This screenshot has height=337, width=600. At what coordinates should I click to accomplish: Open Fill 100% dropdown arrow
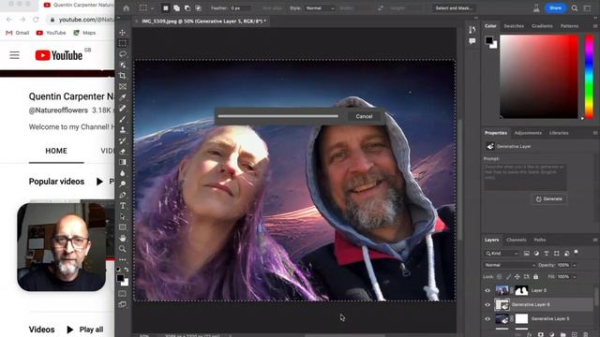coord(575,277)
